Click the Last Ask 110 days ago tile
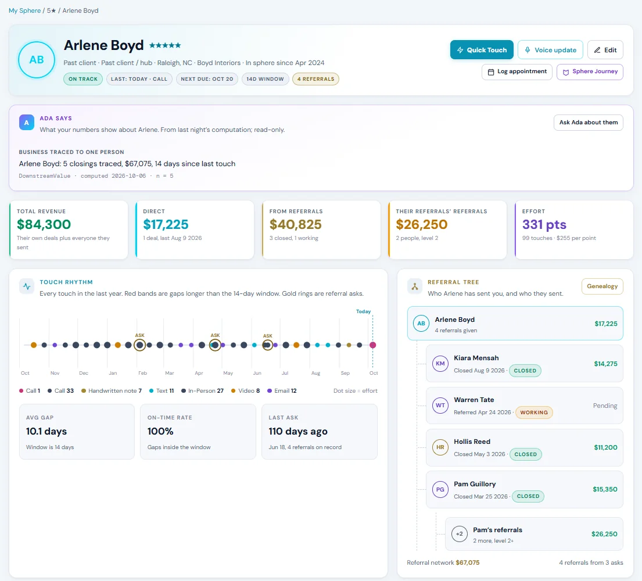 tap(320, 432)
